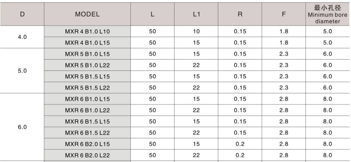Click the F column header
Image resolution: width=351 pixels, height=162 pixels.
pyautogui.click(x=284, y=14)
